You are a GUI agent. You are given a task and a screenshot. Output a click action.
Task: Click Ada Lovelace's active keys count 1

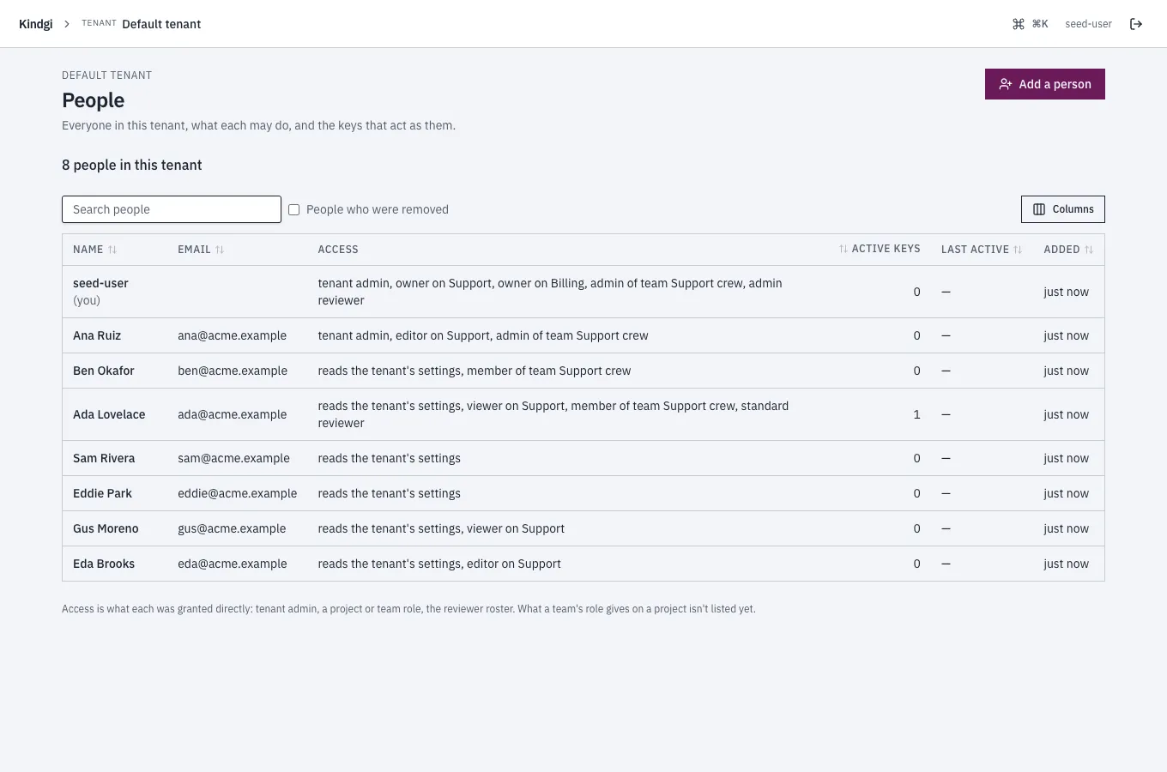916,414
